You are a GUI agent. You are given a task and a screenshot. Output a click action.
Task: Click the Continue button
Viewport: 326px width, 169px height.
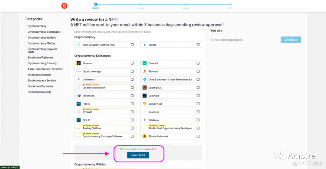[x=291, y=40]
